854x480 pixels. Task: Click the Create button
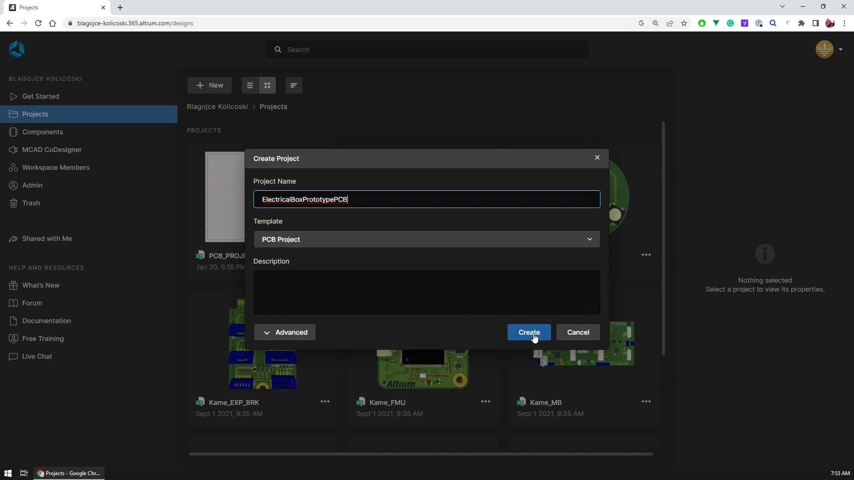pos(529,332)
